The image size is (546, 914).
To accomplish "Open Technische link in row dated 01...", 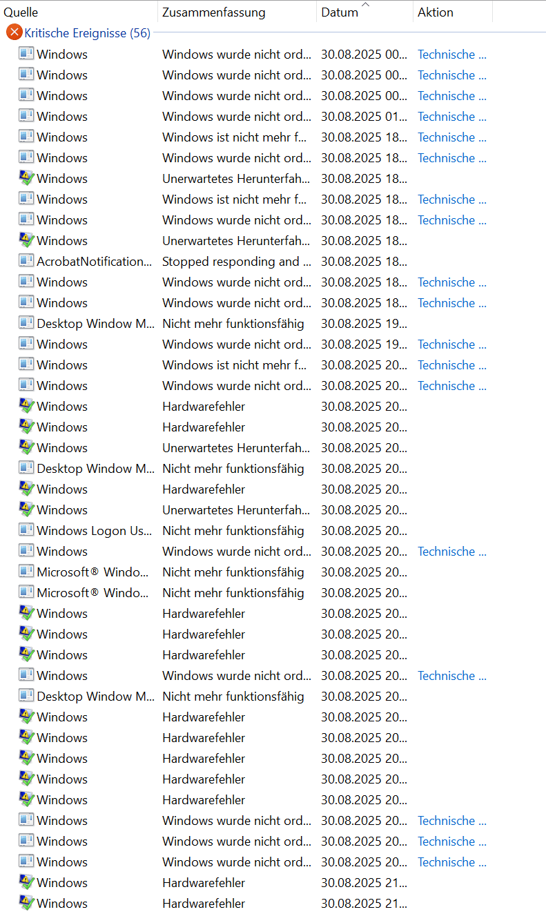I will pos(452,116).
